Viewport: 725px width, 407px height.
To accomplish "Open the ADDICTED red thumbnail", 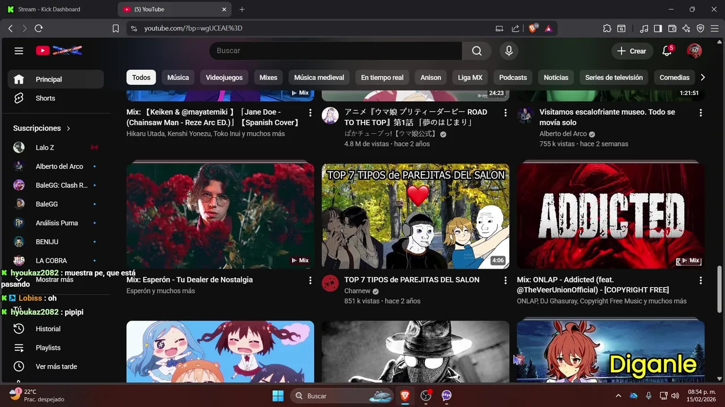I will pos(611,217).
